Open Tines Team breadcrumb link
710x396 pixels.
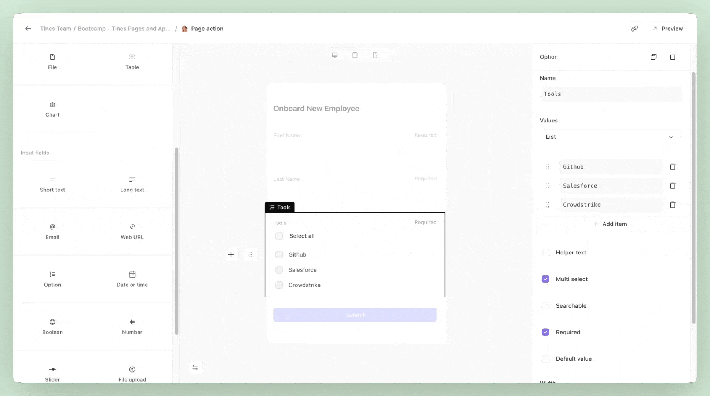tap(56, 29)
